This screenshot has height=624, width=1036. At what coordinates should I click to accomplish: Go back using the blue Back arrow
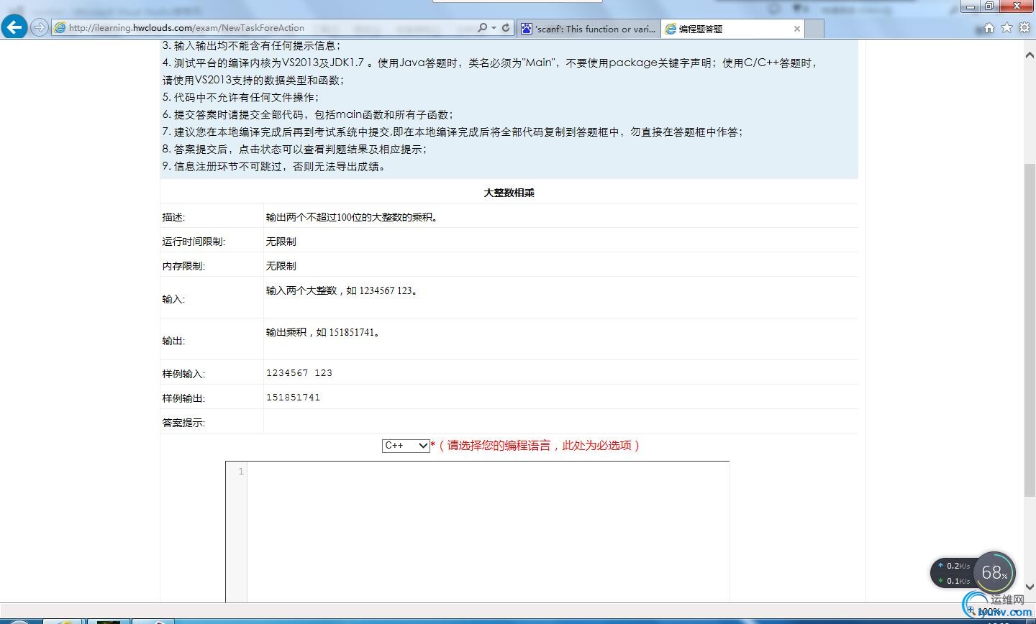pos(14,27)
